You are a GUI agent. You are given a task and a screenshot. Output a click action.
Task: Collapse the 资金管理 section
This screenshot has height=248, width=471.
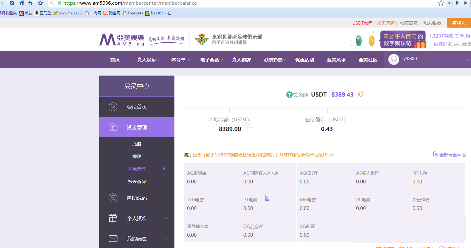(166, 127)
